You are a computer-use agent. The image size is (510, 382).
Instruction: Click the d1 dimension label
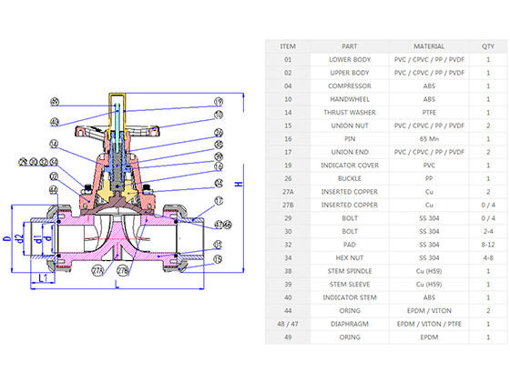coord(38,239)
